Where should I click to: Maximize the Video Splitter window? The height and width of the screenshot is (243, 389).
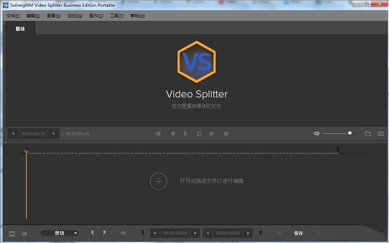[x=366, y=4]
